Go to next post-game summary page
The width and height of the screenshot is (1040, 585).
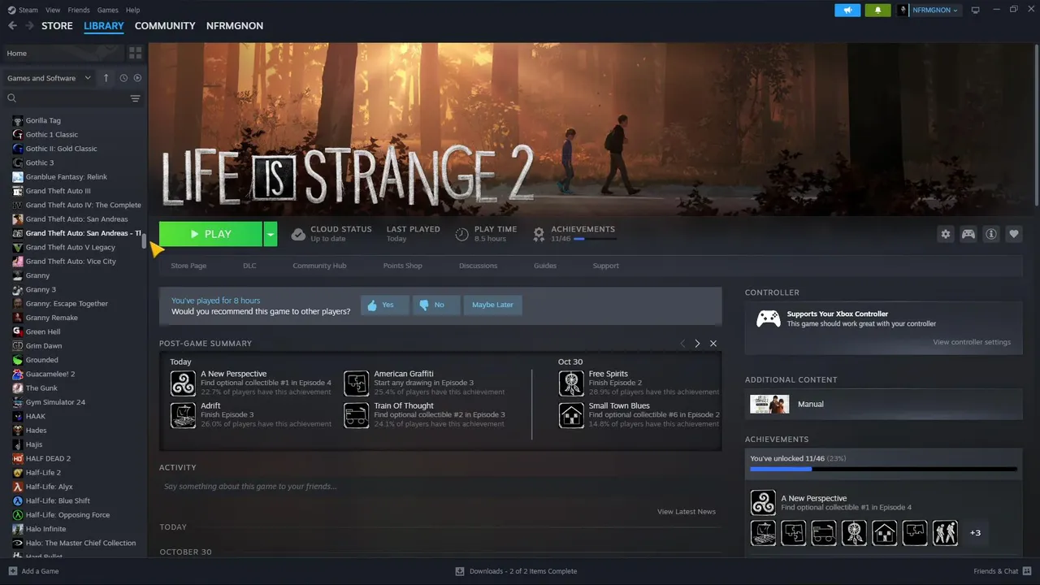(697, 344)
